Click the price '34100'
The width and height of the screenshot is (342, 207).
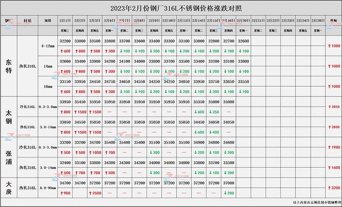click(124, 61)
